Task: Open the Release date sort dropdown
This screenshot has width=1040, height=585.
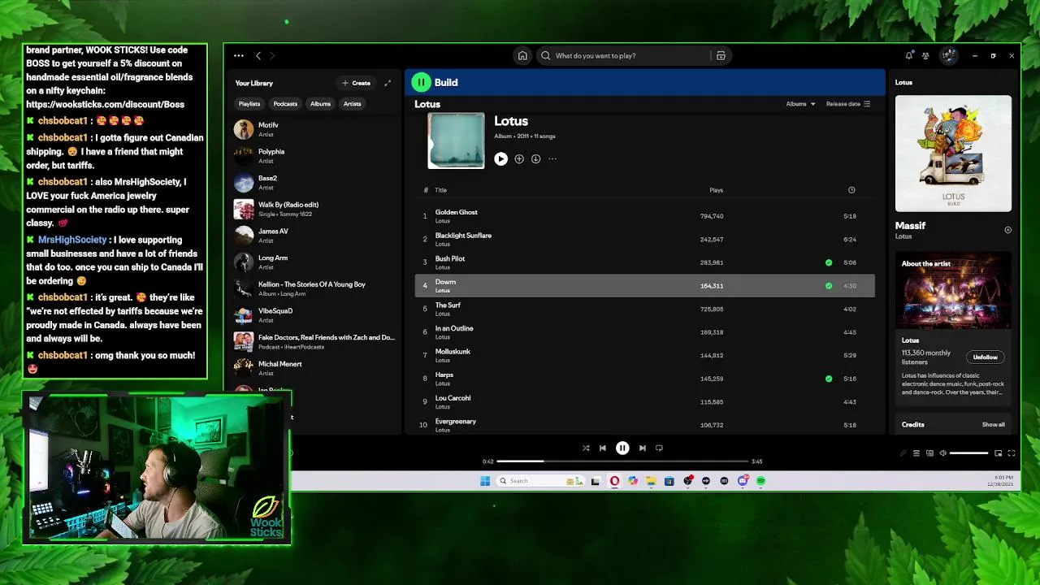Action: click(x=848, y=104)
